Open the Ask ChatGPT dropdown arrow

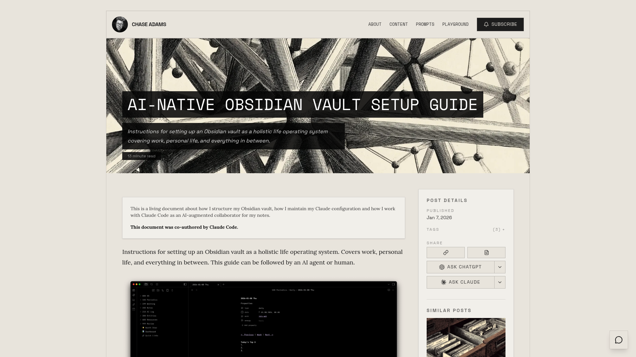point(500,267)
